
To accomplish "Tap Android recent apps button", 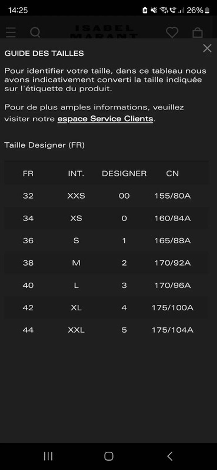I will [48, 456].
